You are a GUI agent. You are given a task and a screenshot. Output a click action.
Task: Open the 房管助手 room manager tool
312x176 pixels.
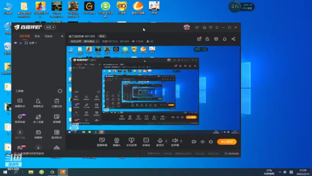coord(38,103)
